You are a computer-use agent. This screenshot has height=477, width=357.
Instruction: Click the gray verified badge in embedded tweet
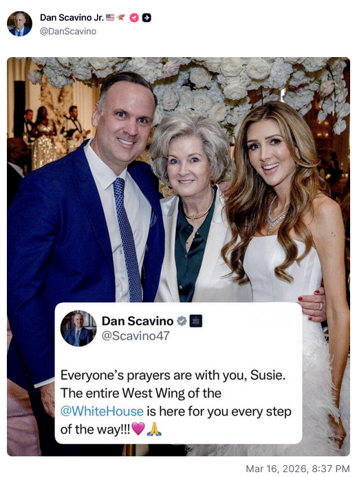182,321
